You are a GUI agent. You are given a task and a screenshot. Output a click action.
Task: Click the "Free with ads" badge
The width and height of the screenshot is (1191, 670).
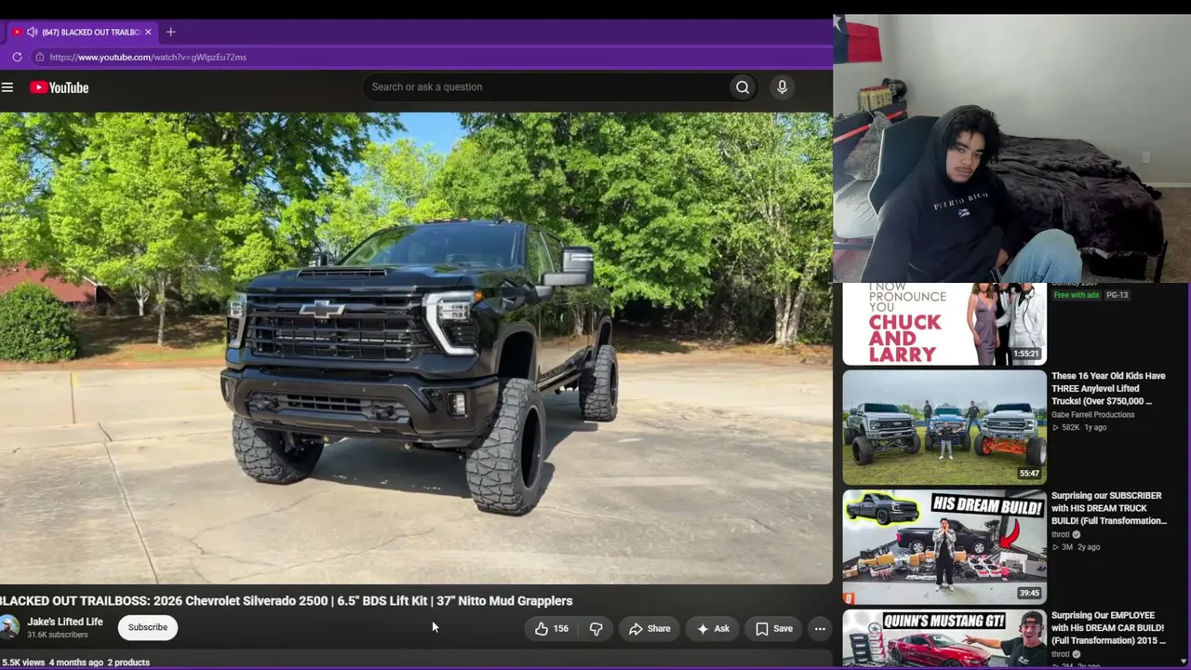pos(1077,295)
